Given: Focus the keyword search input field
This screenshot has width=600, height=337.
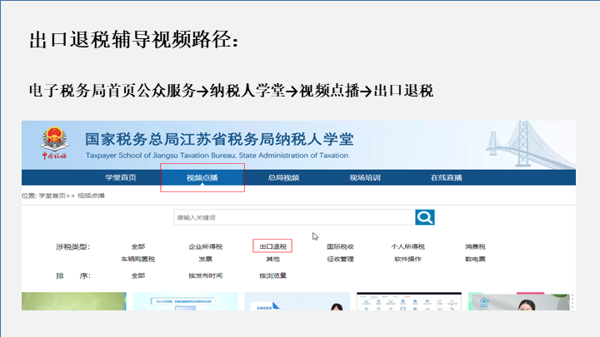Looking at the screenshot, I should (294, 217).
